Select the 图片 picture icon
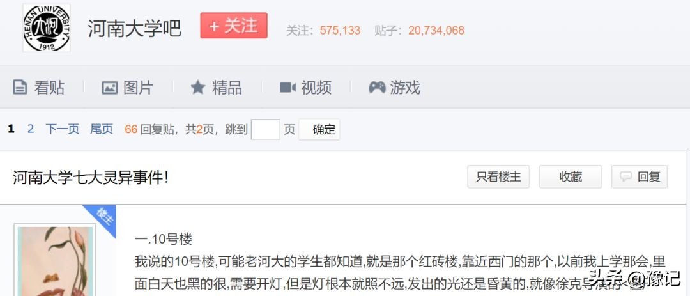This screenshot has height=296, width=690. pyautogui.click(x=110, y=88)
